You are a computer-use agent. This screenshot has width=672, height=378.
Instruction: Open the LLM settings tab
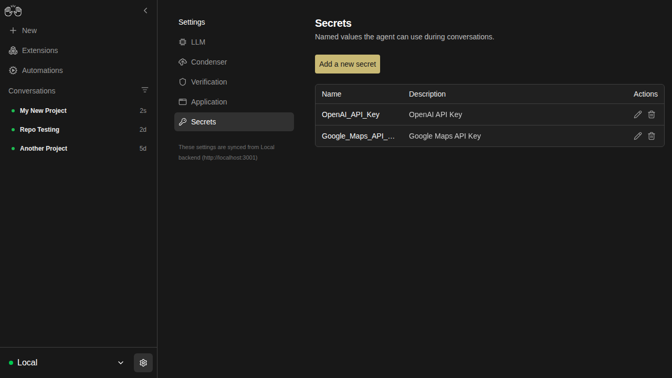pyautogui.click(x=234, y=42)
